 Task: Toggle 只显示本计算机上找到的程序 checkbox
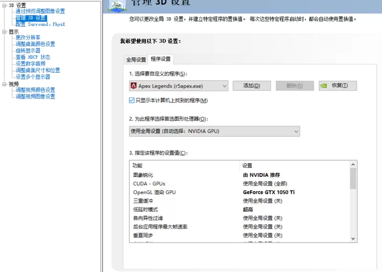(x=132, y=100)
